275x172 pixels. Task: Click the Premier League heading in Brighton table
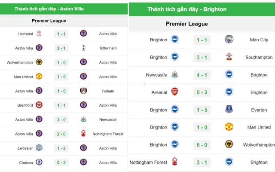(186, 24)
